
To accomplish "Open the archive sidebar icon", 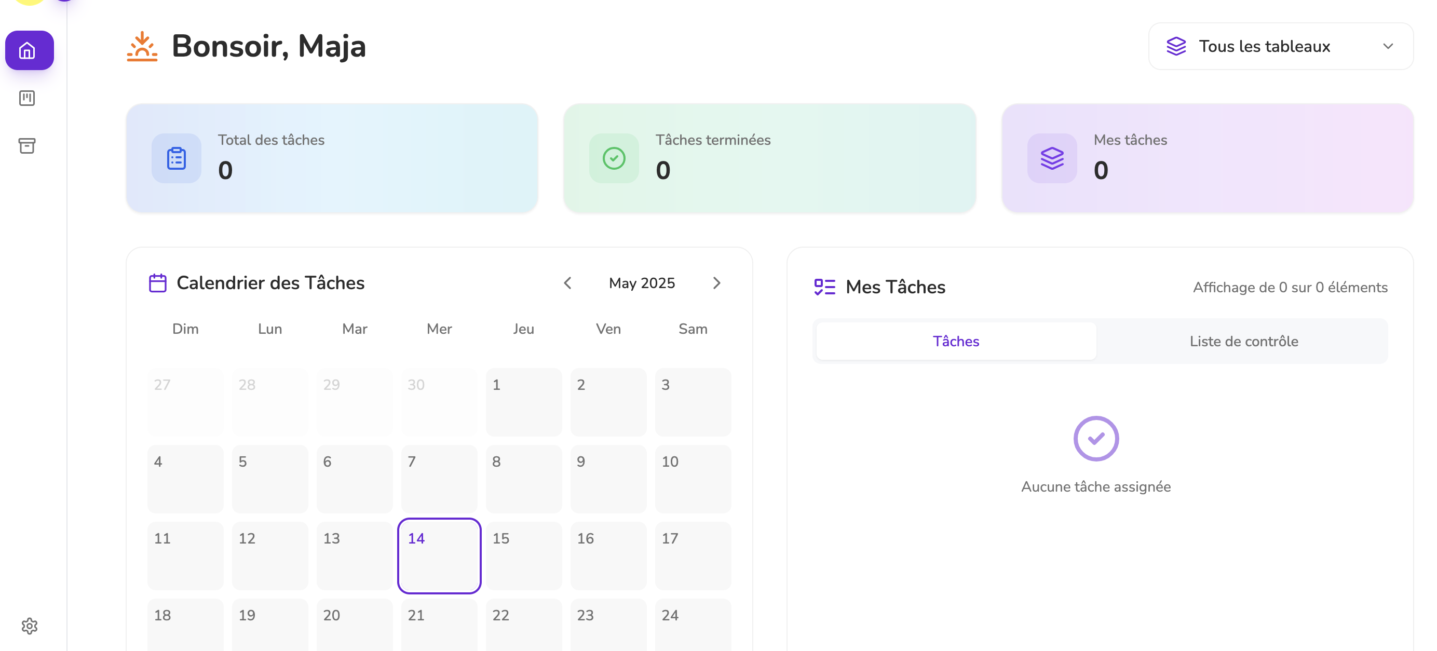I will pyautogui.click(x=27, y=145).
